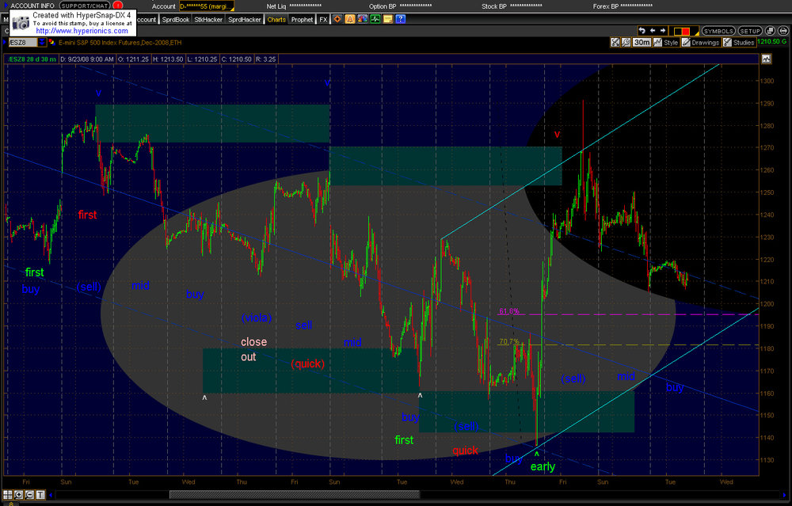Click the 1300 price axis label

767,81
